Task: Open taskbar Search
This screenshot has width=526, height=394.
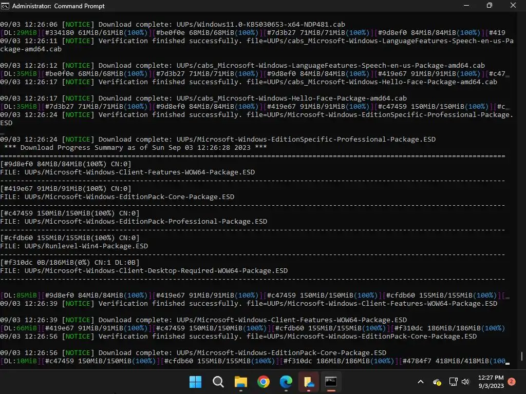Action: pos(218,382)
